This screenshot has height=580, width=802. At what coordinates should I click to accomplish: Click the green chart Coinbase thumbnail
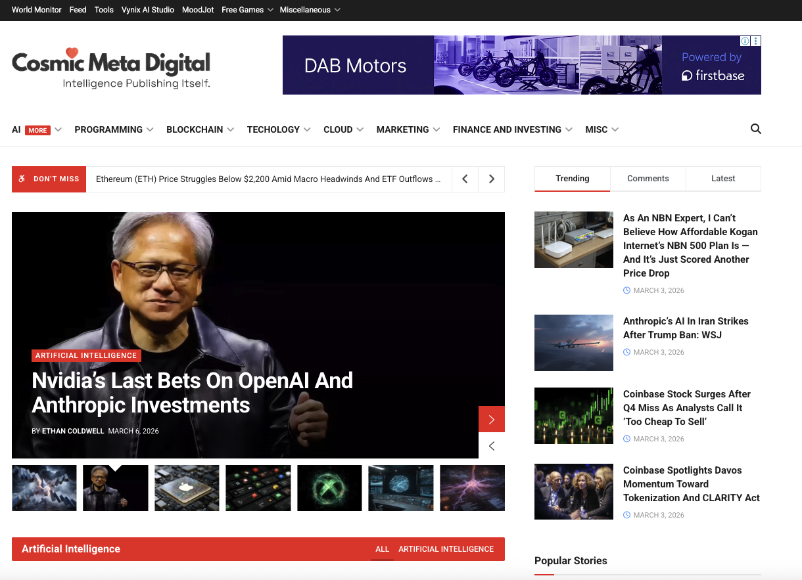(x=574, y=416)
